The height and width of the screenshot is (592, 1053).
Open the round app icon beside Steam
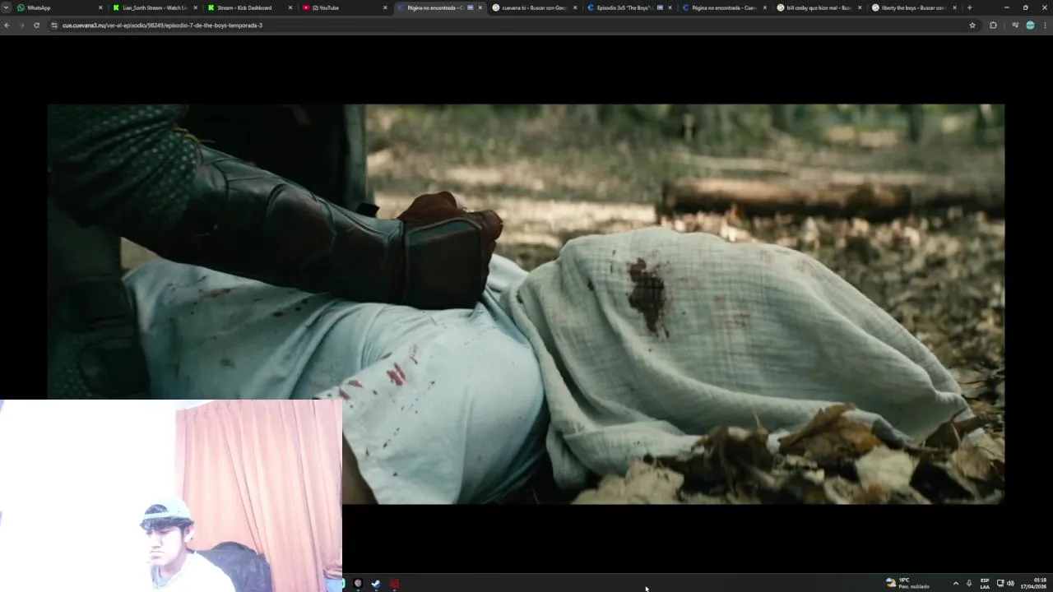[358, 584]
